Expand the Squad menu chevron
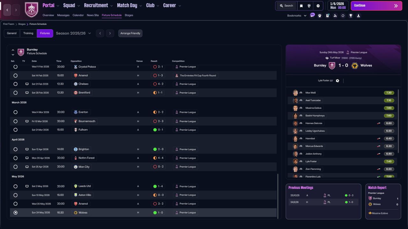The image size is (408, 229). 78,6
